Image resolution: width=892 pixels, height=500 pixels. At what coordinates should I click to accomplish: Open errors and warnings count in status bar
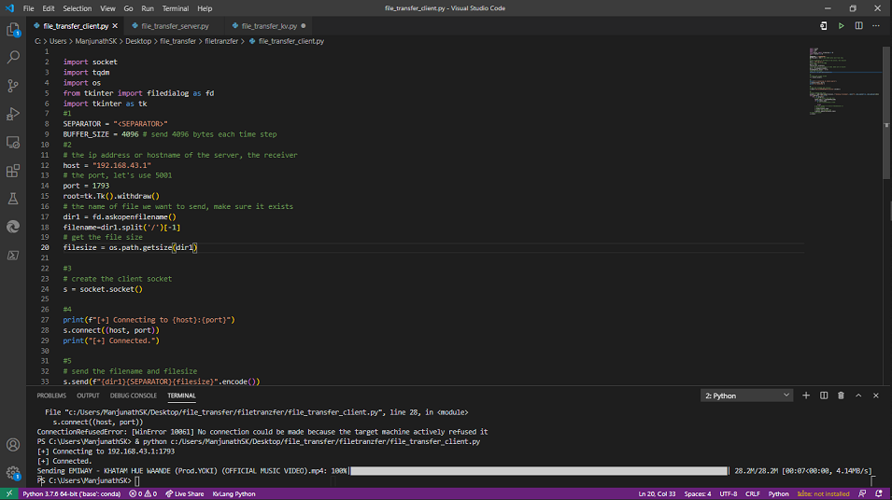tap(143, 493)
